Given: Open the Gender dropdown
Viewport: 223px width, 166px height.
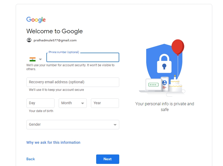Looking at the screenshot, I should click(73, 125).
